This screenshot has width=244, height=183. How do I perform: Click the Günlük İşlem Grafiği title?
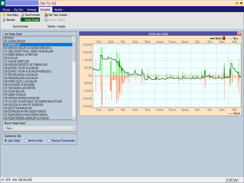coord(158,34)
